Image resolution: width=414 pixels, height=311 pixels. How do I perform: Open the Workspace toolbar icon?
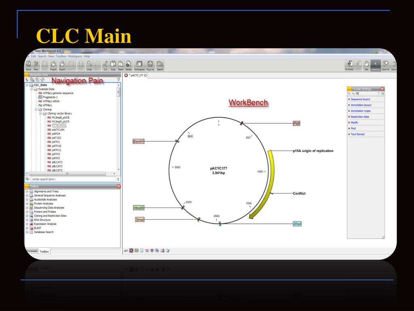[x=139, y=65]
